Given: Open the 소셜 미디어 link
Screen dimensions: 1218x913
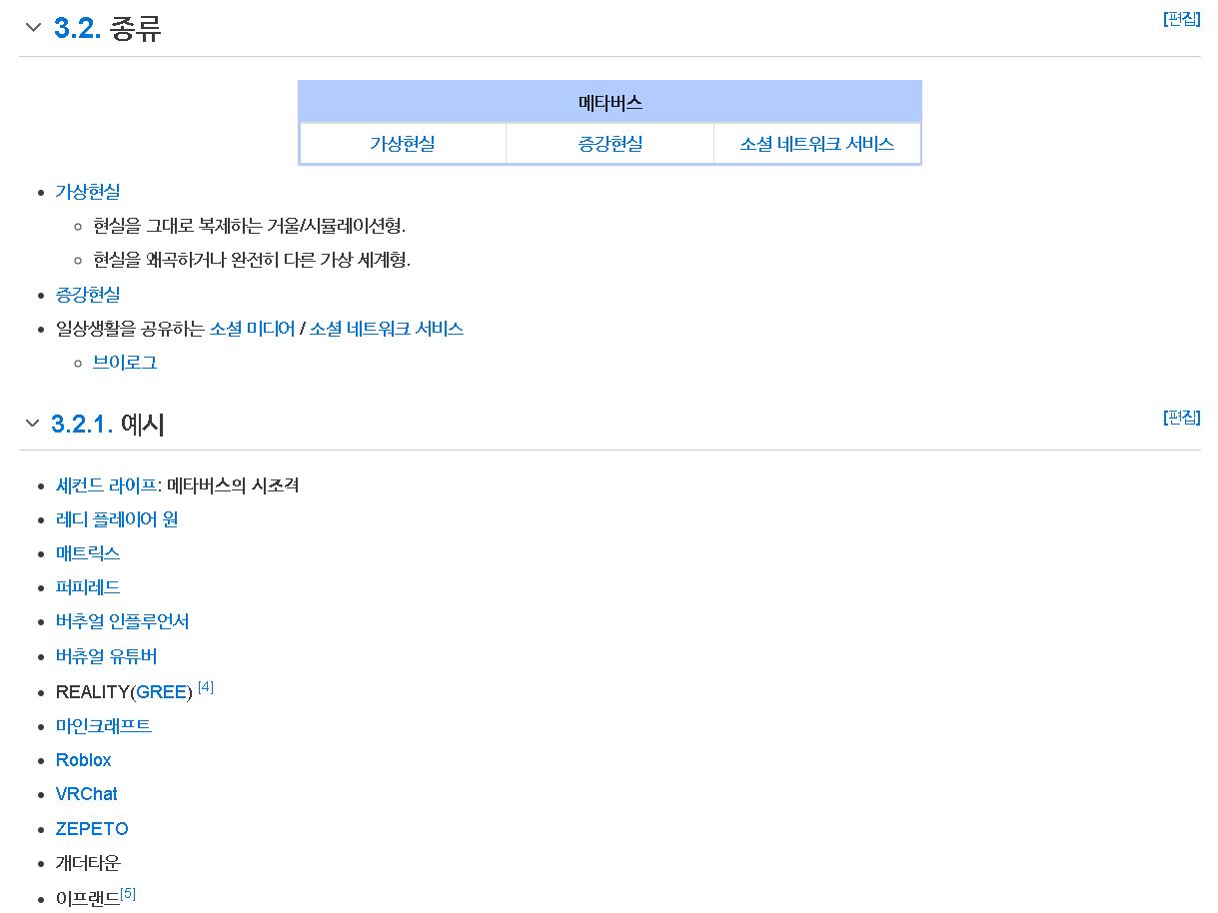Looking at the screenshot, I should coord(252,329).
